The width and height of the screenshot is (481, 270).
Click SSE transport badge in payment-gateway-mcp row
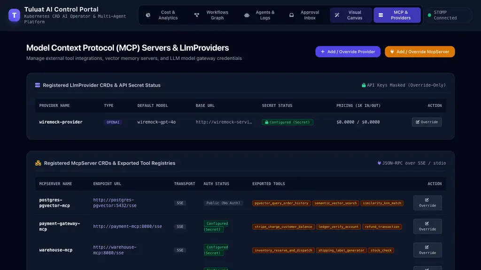(180, 226)
